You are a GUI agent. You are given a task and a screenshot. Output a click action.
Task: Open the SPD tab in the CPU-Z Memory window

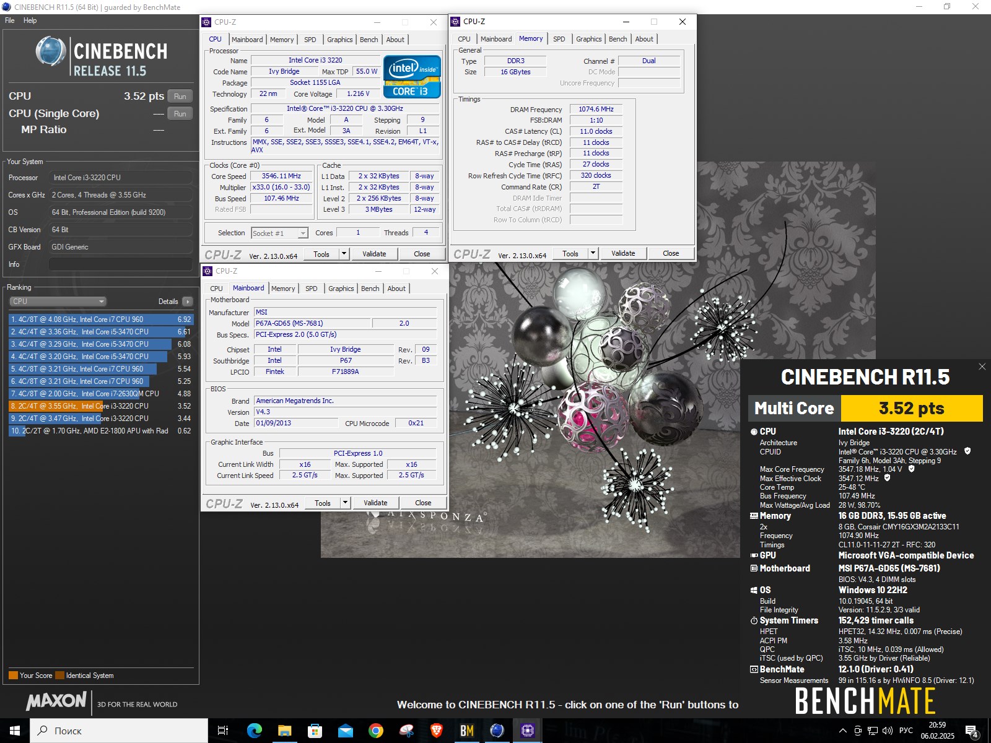click(559, 39)
